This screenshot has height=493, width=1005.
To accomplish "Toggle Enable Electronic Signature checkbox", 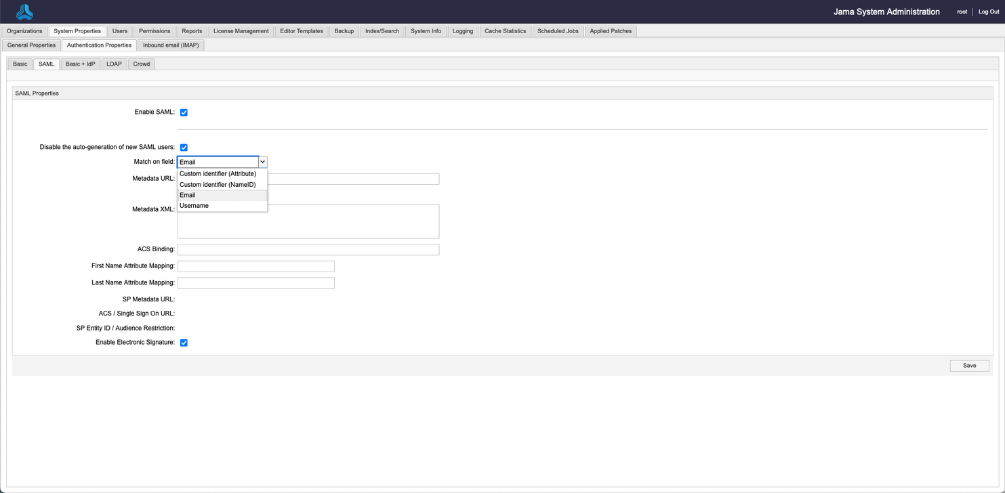I will [x=184, y=343].
